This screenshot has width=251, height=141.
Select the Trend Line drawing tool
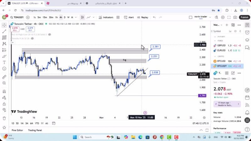[4, 31]
